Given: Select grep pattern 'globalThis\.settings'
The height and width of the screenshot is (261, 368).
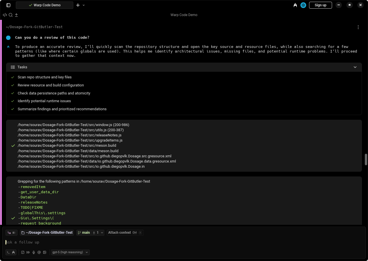Looking at the screenshot, I should (43, 213).
